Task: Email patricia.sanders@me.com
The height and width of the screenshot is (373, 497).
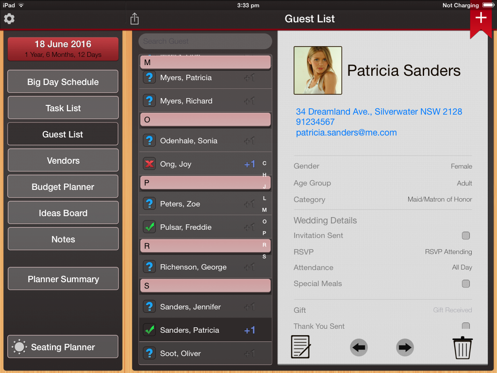Action: click(x=346, y=133)
